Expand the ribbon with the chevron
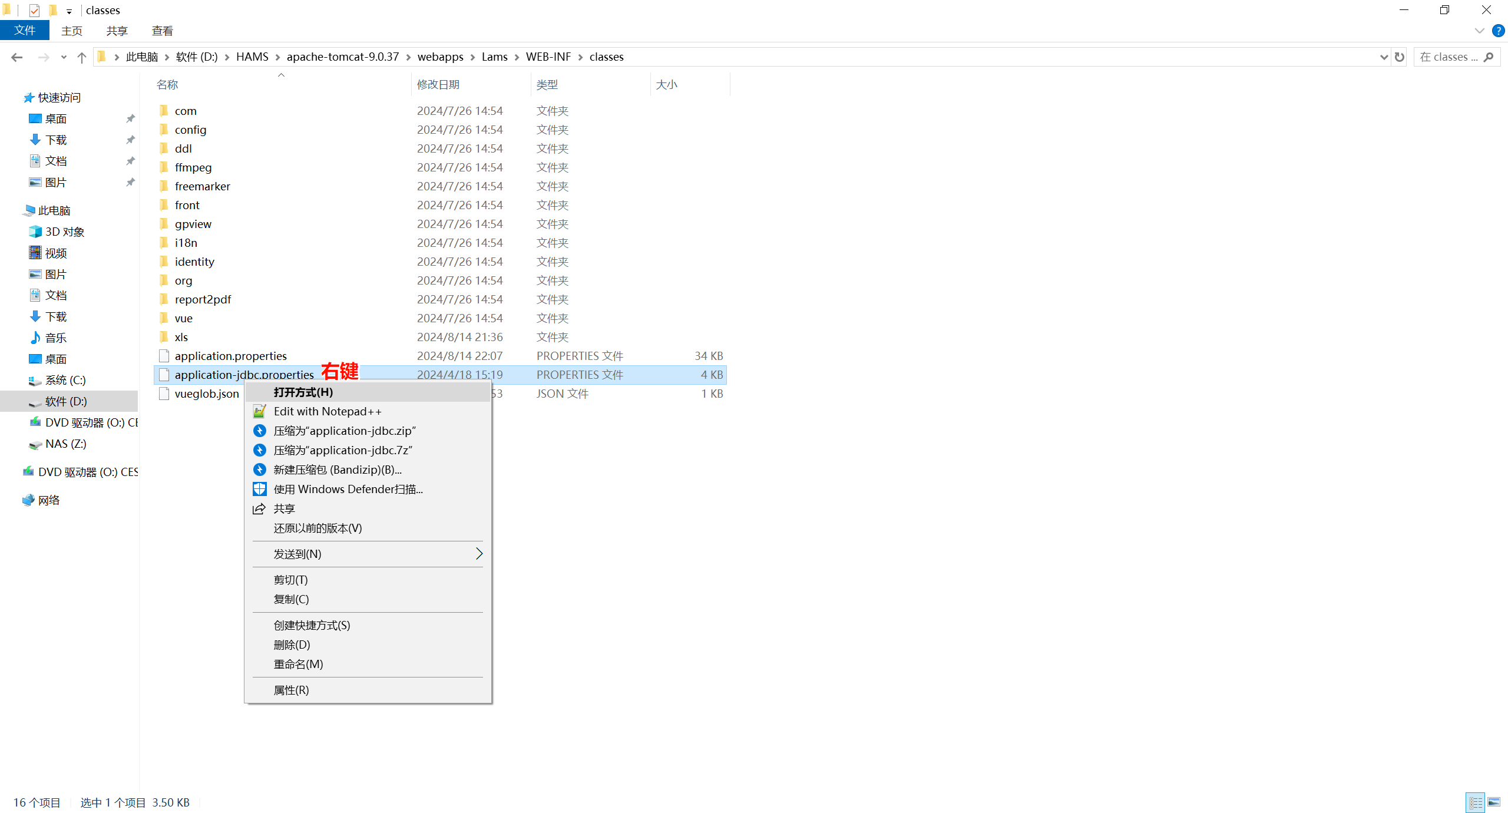This screenshot has width=1508, height=813. 1479,31
